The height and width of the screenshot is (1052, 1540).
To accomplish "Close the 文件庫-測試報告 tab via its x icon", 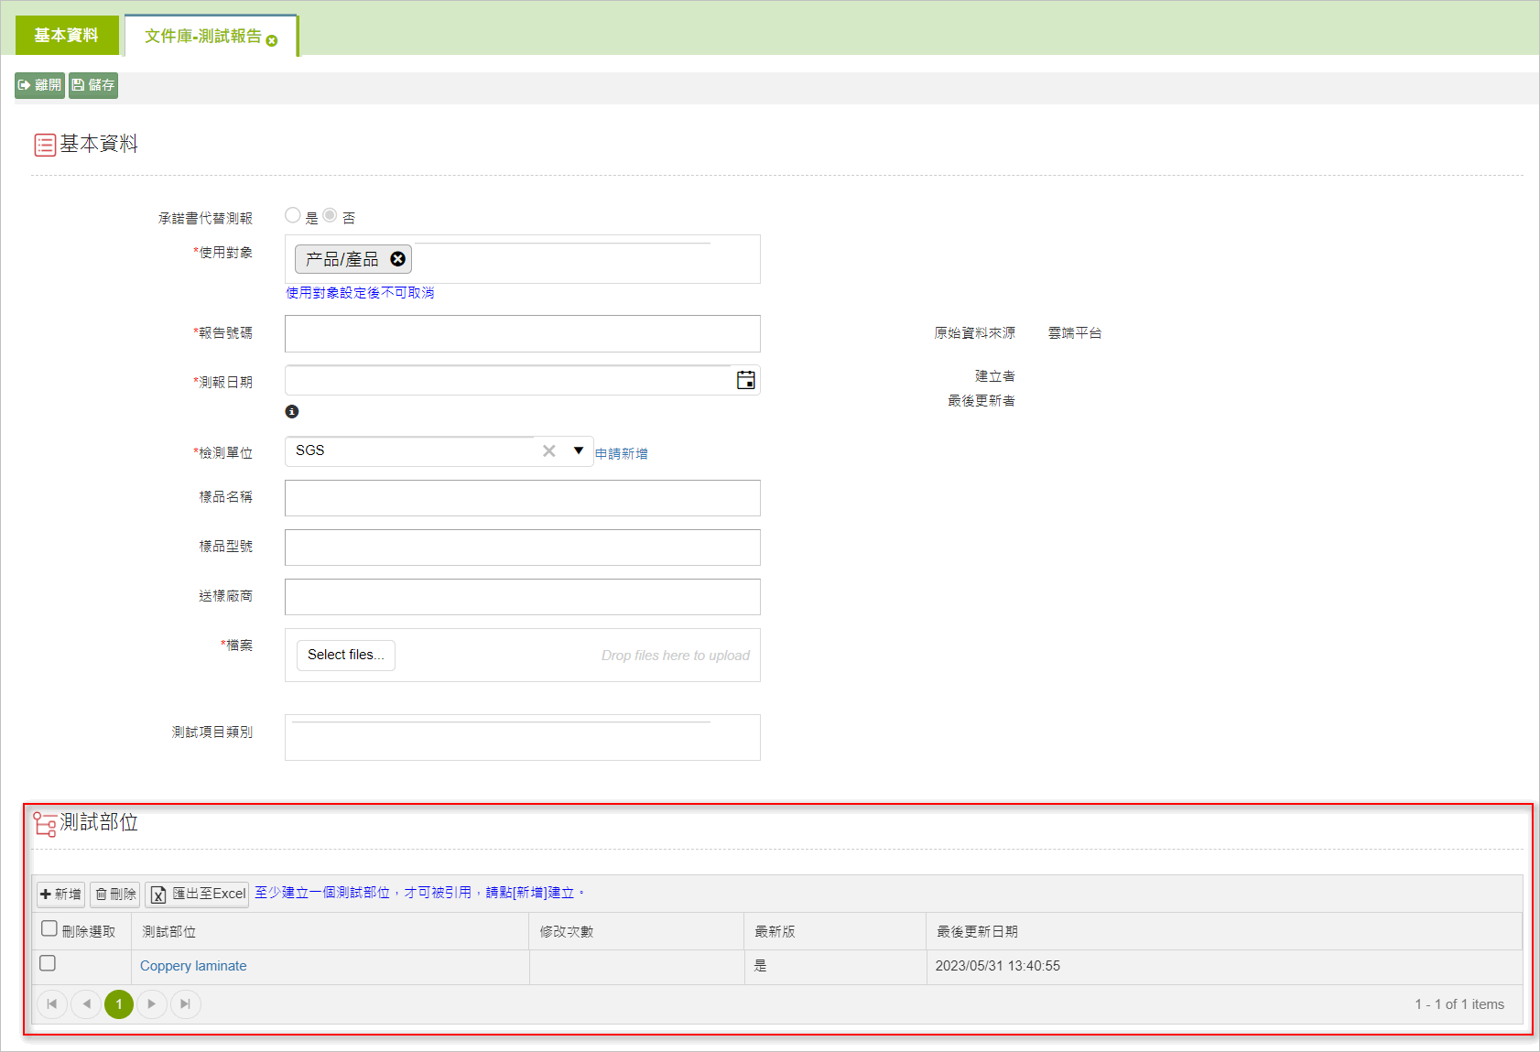I will pyautogui.click(x=272, y=40).
